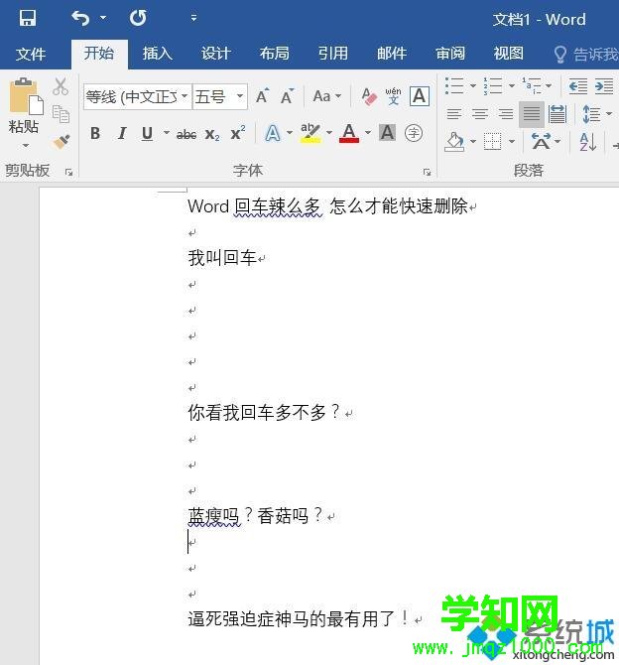
Task: Click the Multilevel List icon
Action: [x=532, y=85]
